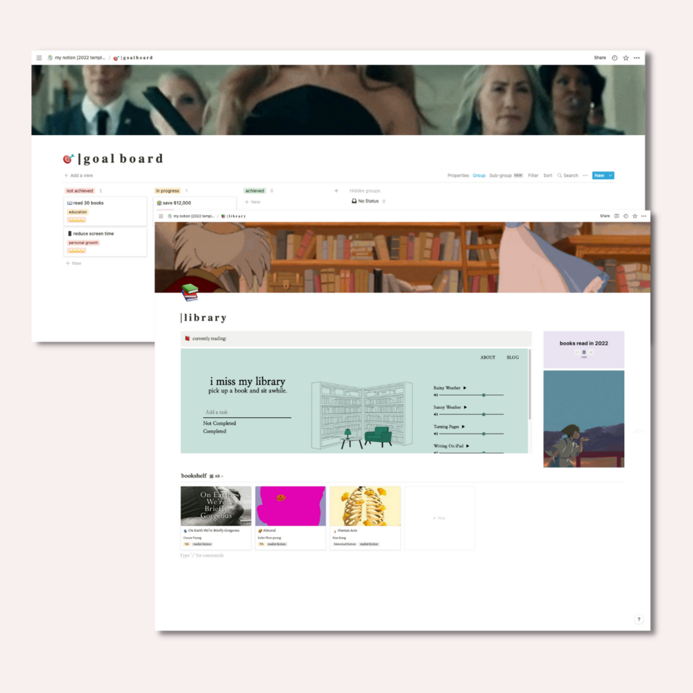
Task: Click 'personal growth' tag on goal card
Action: (83, 243)
